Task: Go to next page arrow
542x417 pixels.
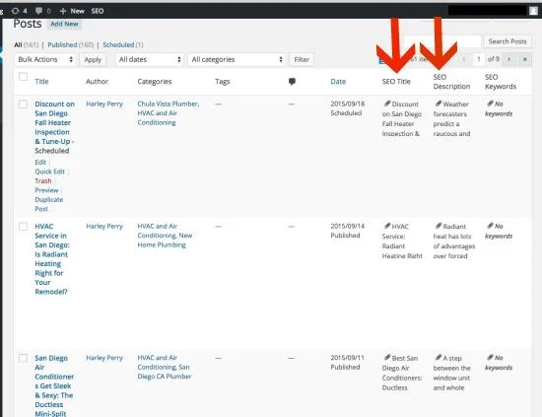Action: (x=508, y=59)
